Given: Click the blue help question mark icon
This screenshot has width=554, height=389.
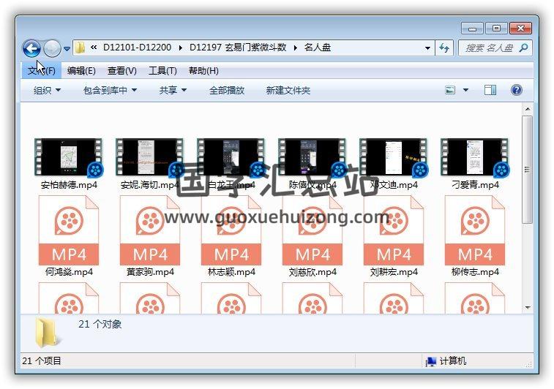Looking at the screenshot, I should pyautogui.click(x=516, y=90).
